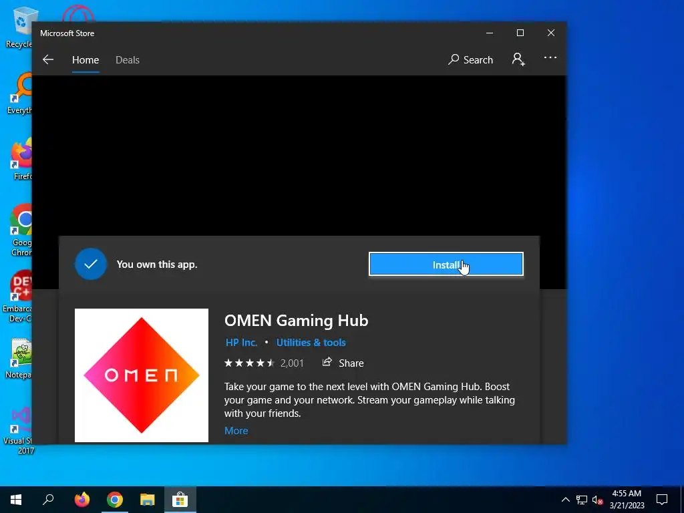Click the sign-in account icon
The height and width of the screenshot is (513, 684).
[x=518, y=59]
